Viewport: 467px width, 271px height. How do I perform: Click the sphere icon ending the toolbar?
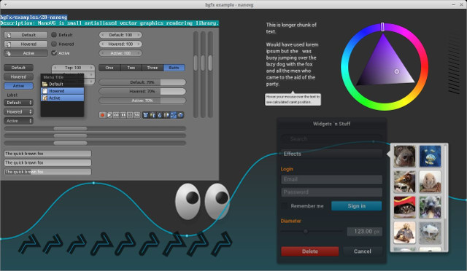tap(180, 115)
